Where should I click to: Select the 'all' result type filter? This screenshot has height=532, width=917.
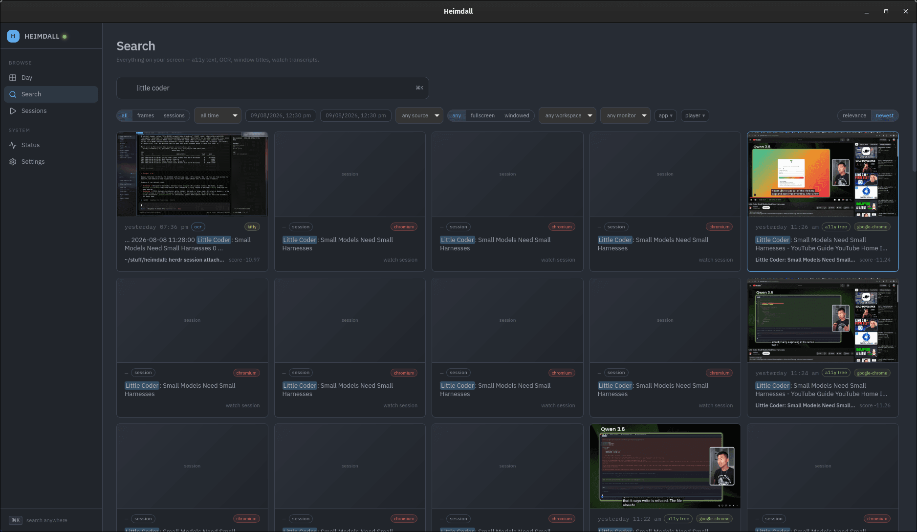tap(125, 116)
